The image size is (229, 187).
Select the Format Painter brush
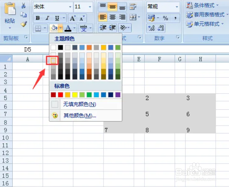point(24,24)
